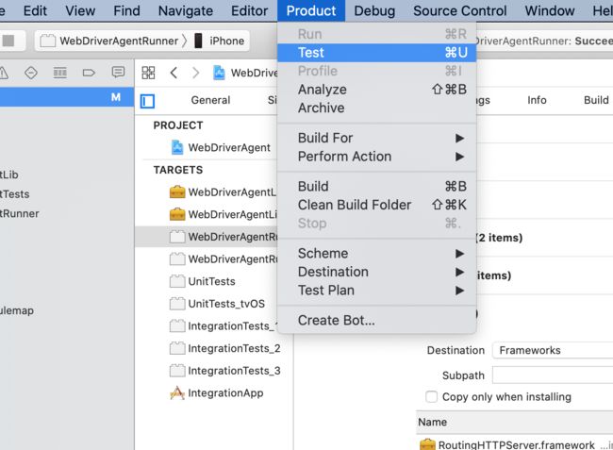Click the IntegrationTests_2 bundle icon

[x=177, y=348]
